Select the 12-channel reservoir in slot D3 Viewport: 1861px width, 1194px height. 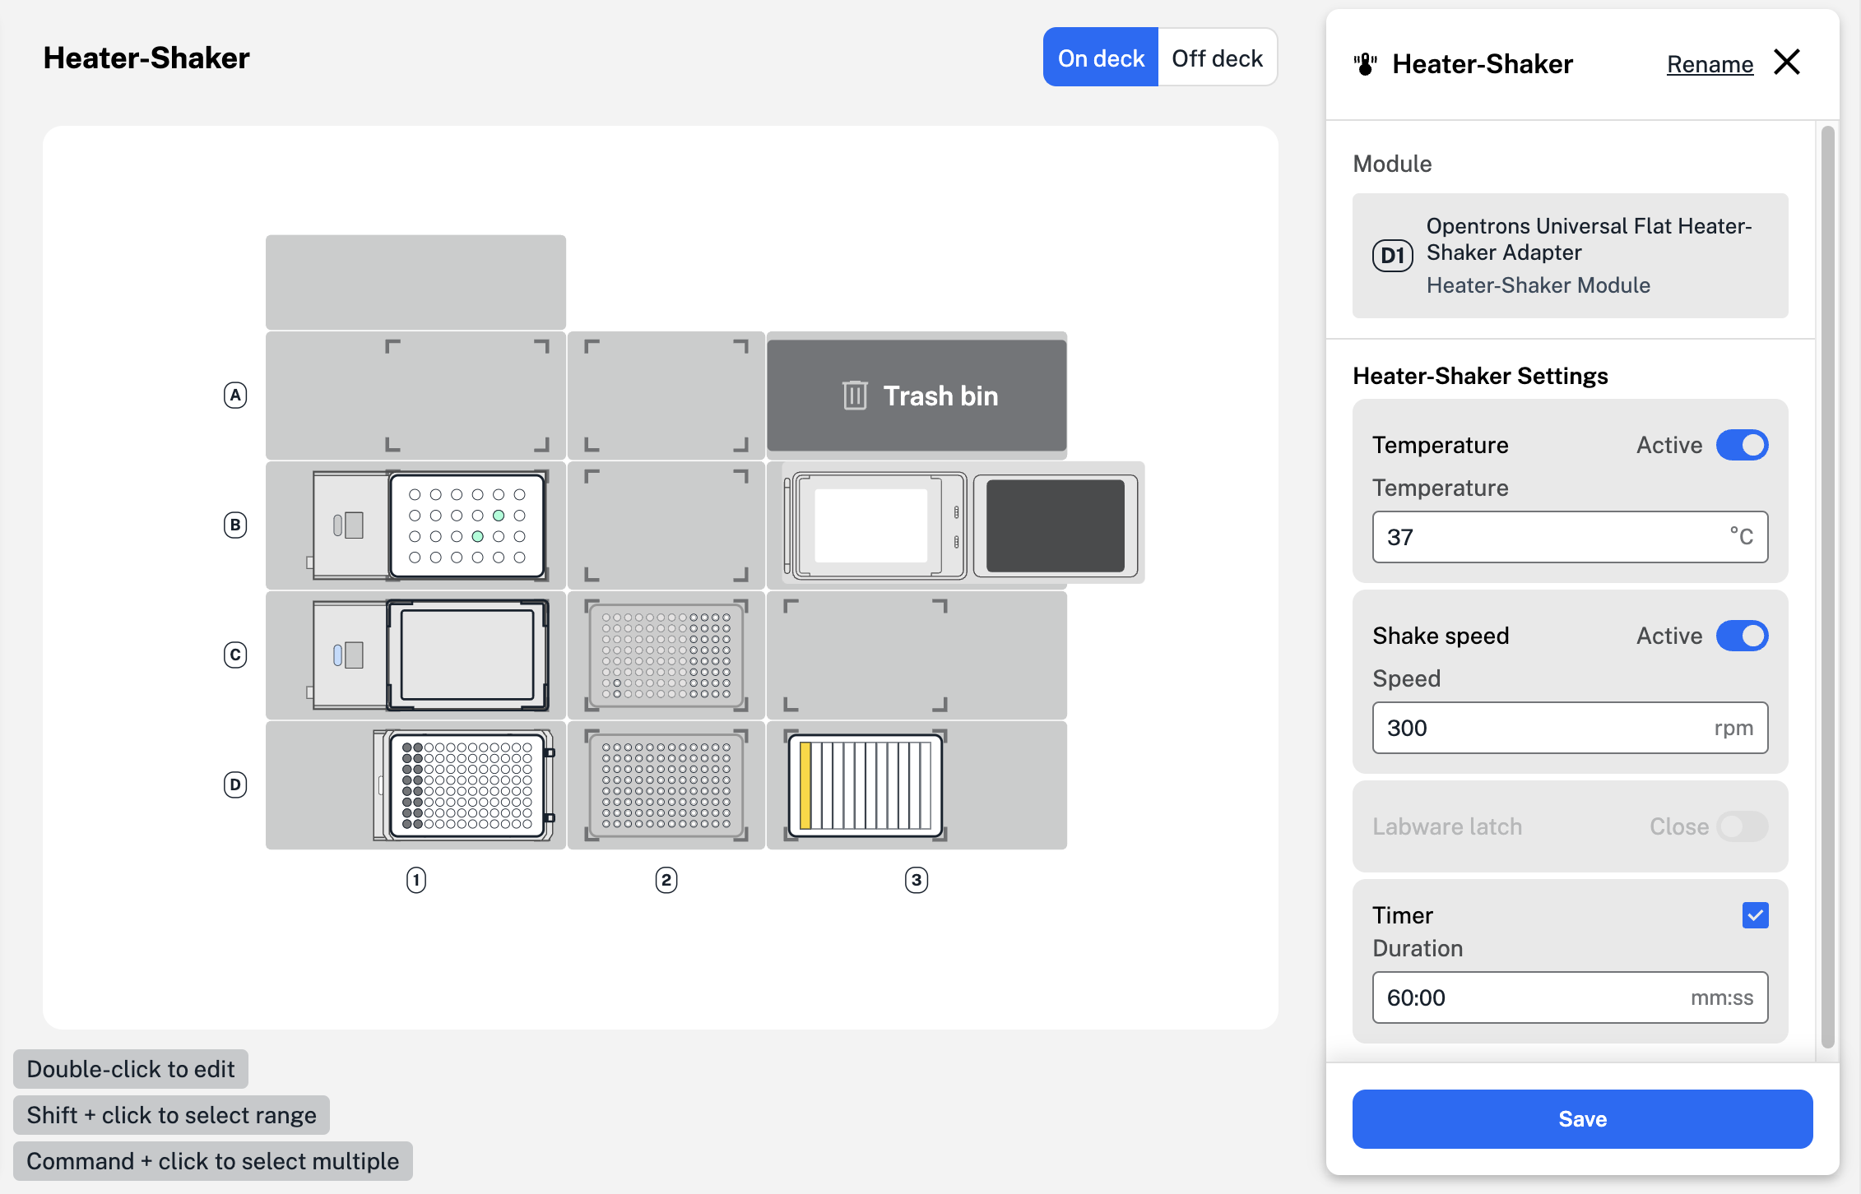[x=865, y=785]
